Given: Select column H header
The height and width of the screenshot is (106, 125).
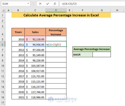Looking at the screenshot, I should coord(117,10).
